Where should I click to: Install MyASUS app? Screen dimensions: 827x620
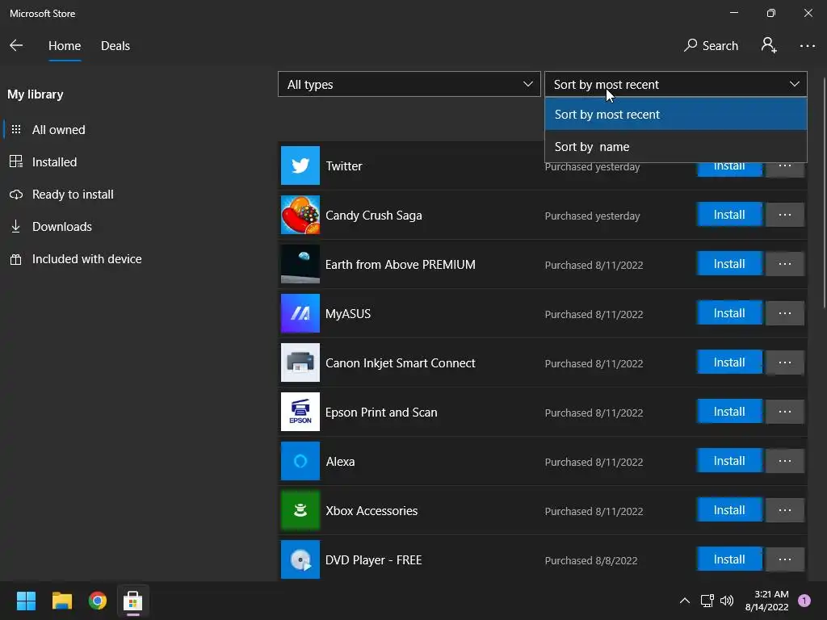point(729,313)
